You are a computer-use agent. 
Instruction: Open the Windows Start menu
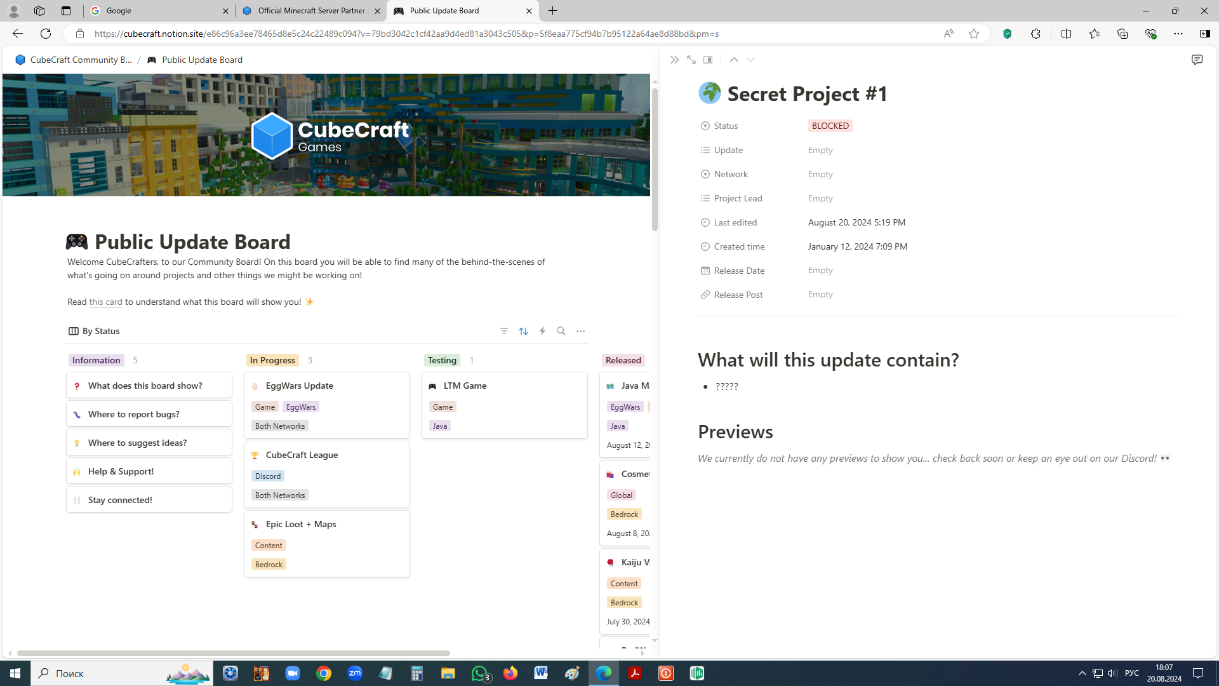coord(15,673)
